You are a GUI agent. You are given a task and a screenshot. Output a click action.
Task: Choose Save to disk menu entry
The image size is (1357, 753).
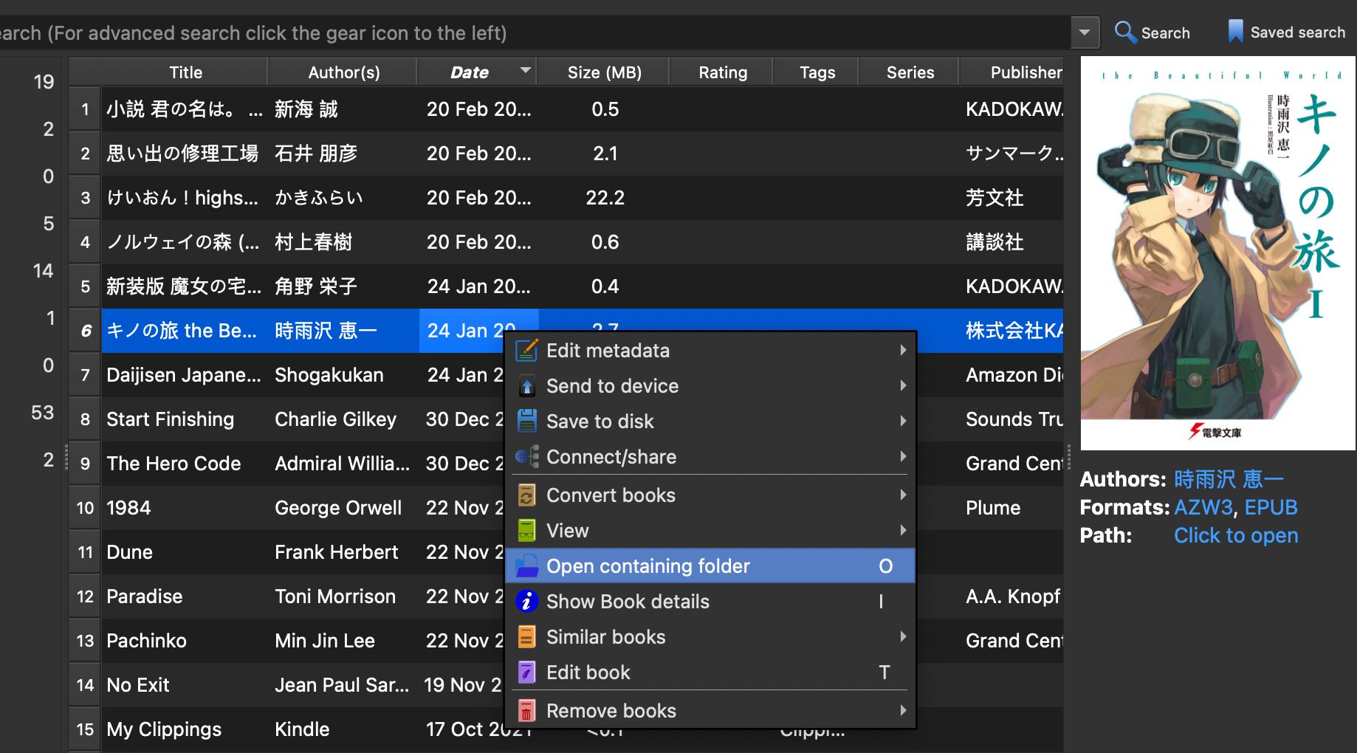[710, 422]
